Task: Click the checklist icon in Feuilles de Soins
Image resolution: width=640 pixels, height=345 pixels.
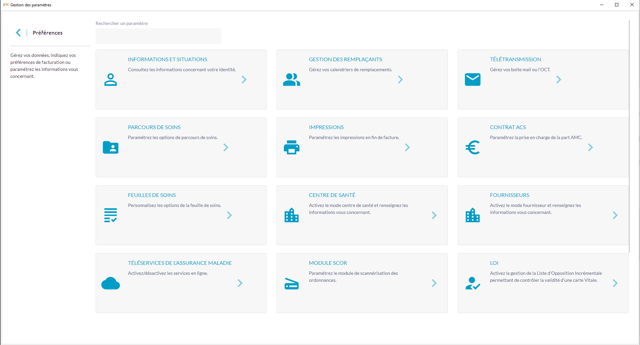Action: pyautogui.click(x=111, y=215)
